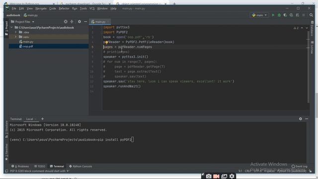Add a new terminal session with plus
Screen dimensions: 318x179
click(x=42, y=119)
